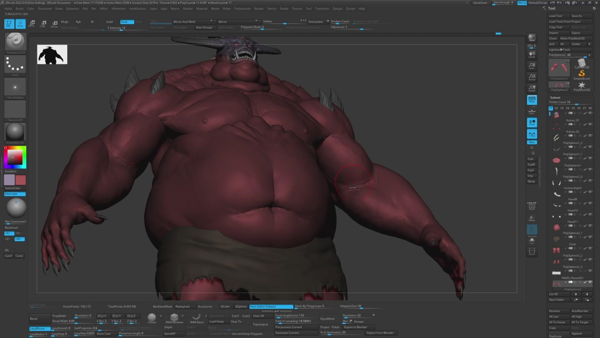This screenshot has width=600, height=338.
Task: Pick the SimpleBrush tool icon
Action: point(582,74)
